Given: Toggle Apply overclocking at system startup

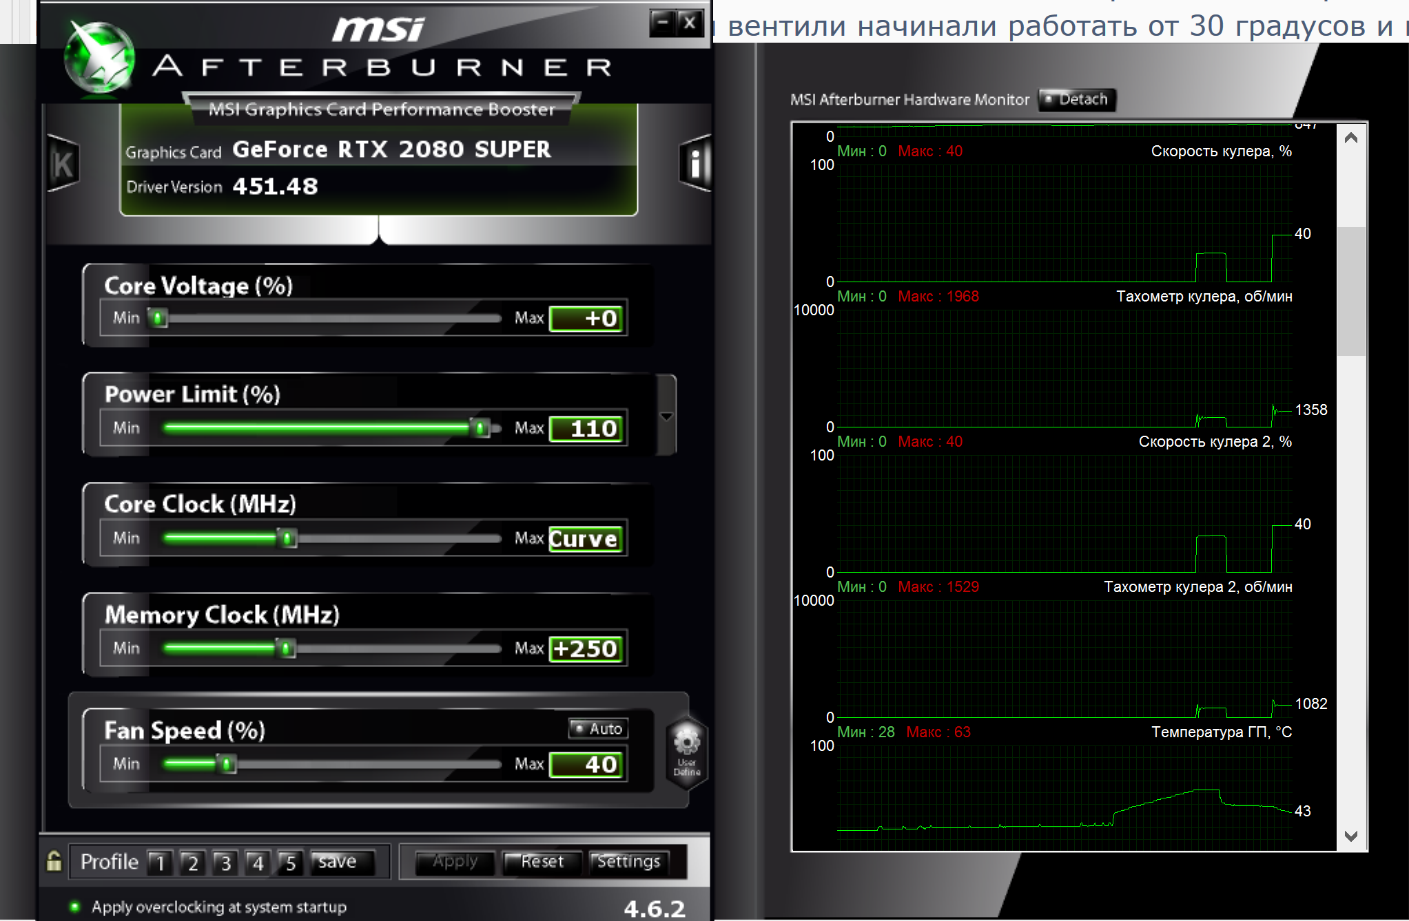Looking at the screenshot, I should pos(75,907).
